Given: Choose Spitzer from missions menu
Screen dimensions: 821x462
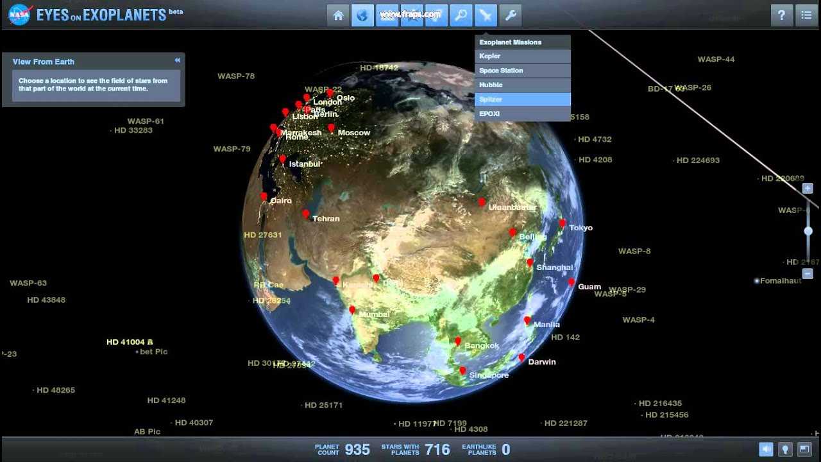Looking at the screenshot, I should [523, 99].
